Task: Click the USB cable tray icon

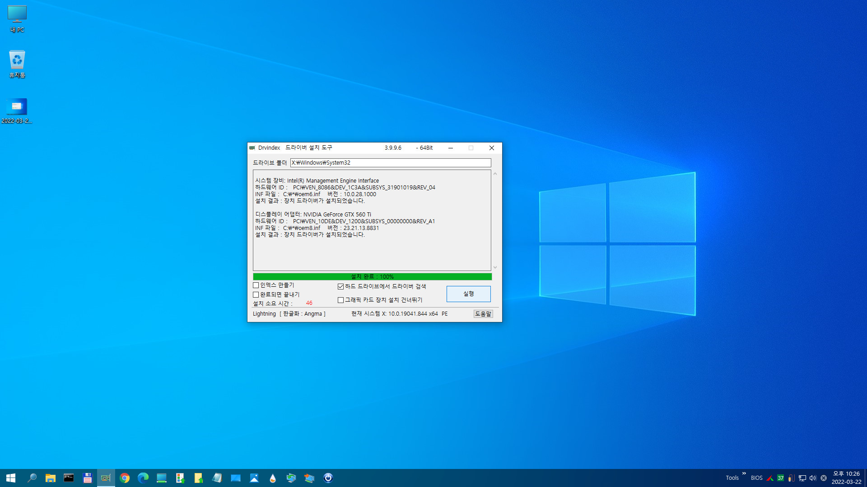Action: (791, 478)
